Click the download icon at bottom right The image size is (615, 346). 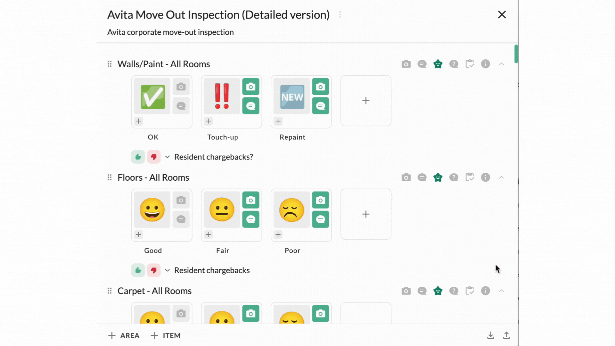coord(490,335)
